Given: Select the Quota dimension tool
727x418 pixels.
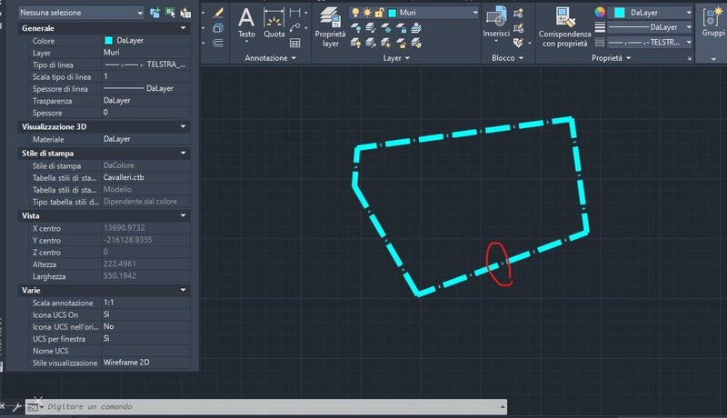Looking at the screenshot, I should (274, 18).
